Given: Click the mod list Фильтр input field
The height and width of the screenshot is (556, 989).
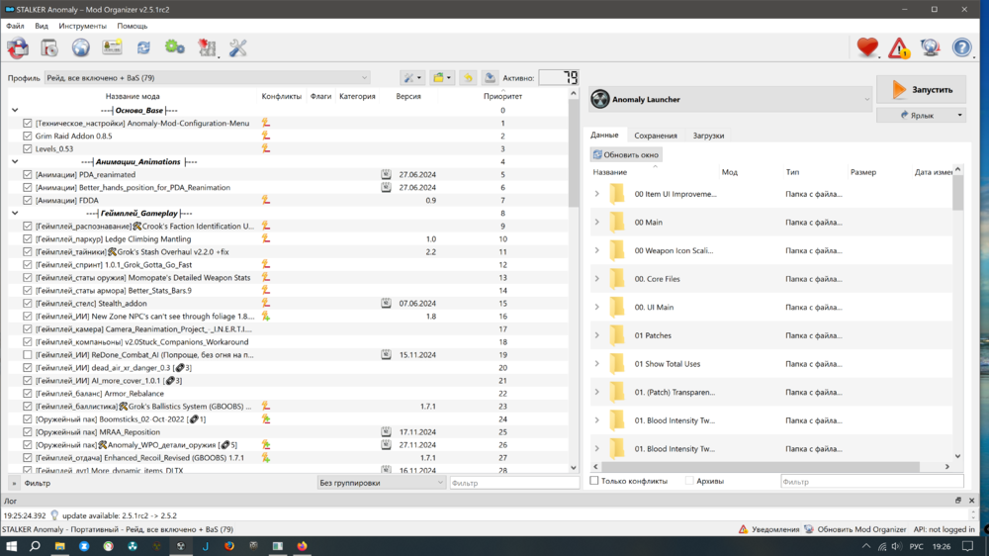Looking at the screenshot, I should coord(514,483).
